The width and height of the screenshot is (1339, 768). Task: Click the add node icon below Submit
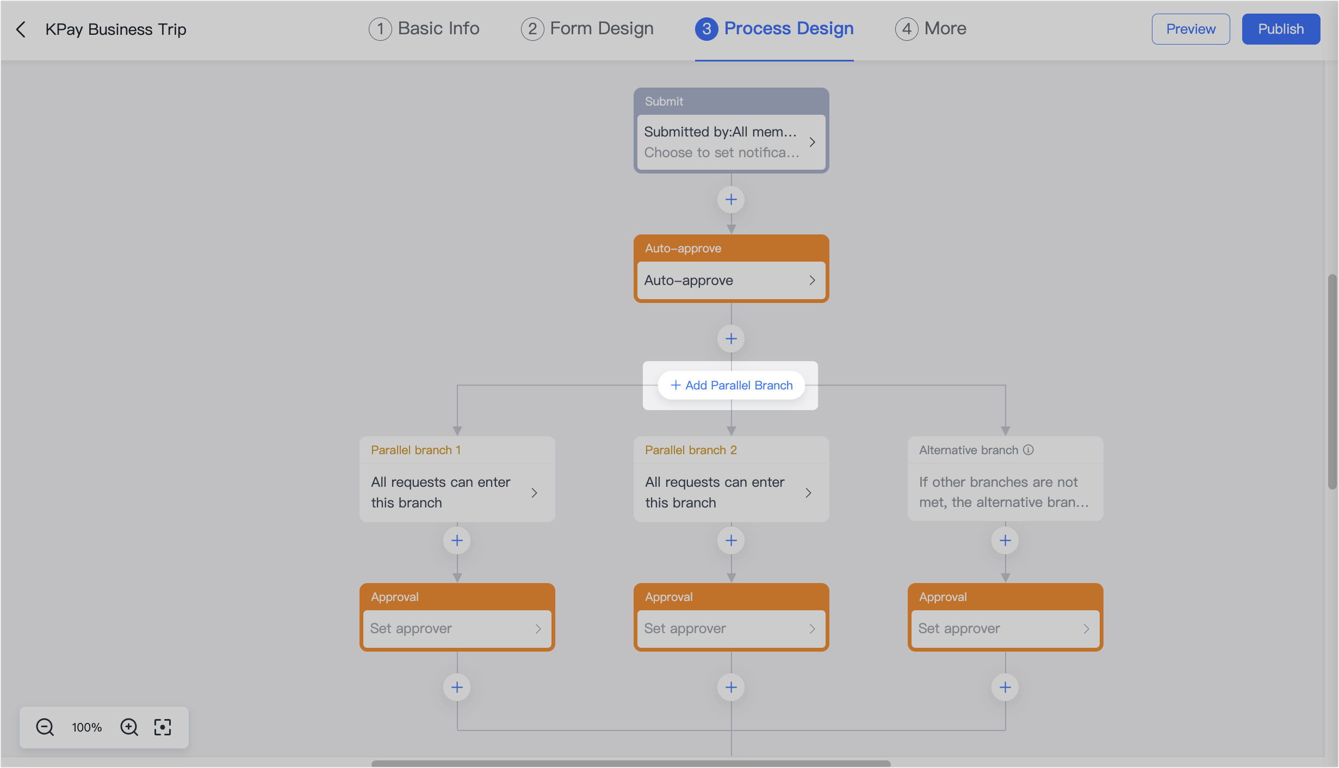click(x=731, y=200)
